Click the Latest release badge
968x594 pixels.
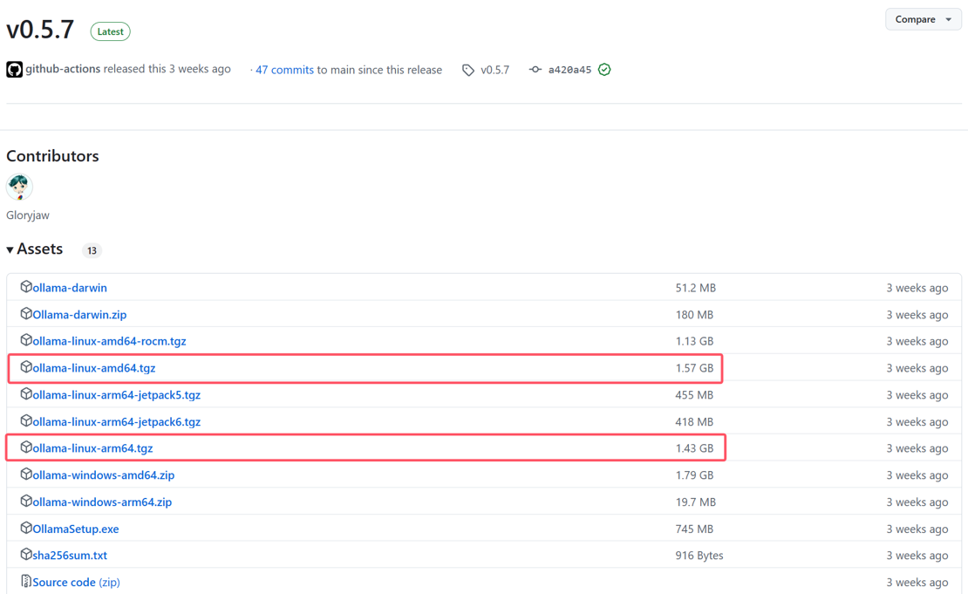coord(111,31)
